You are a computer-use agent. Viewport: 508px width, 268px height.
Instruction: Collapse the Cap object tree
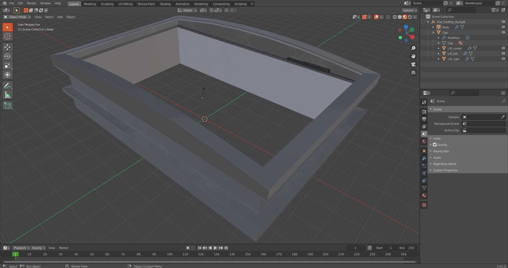pos(433,32)
